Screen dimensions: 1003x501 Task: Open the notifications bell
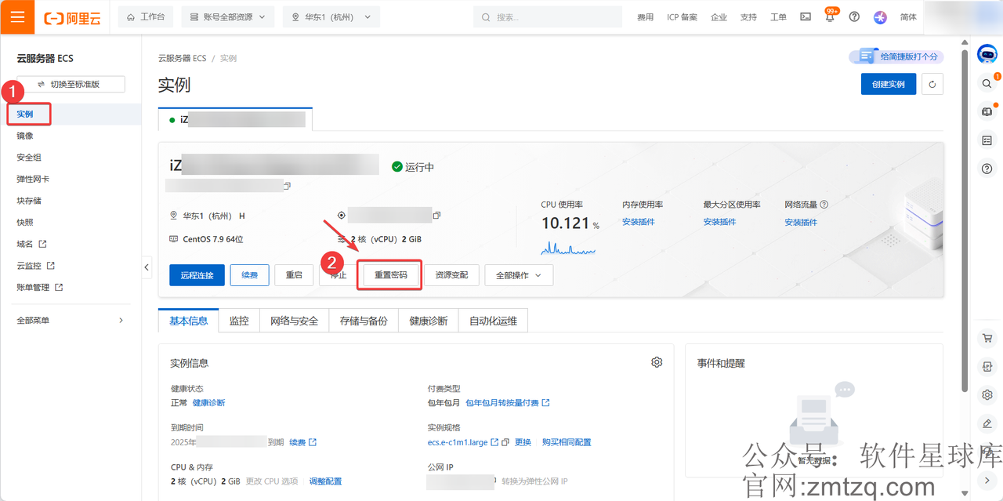830,16
